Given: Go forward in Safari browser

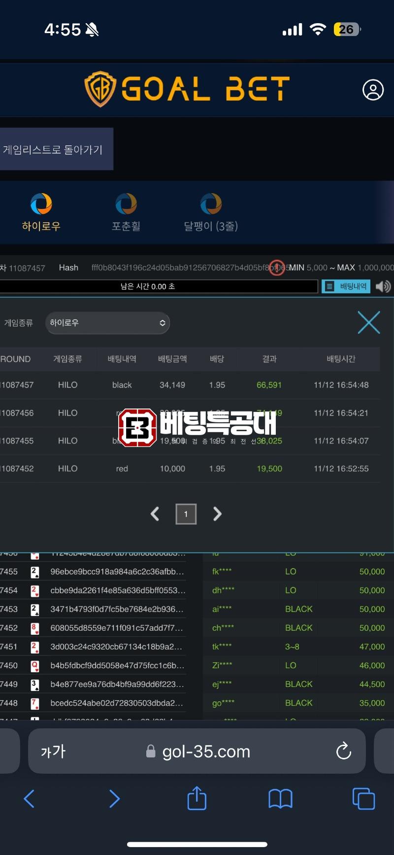Looking at the screenshot, I should coord(114,799).
